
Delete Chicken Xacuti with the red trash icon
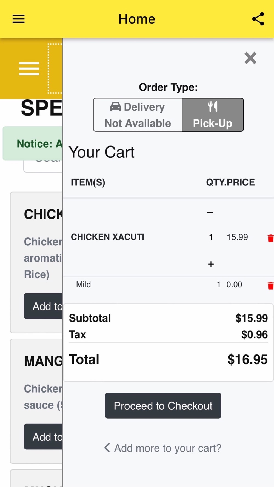tap(270, 238)
